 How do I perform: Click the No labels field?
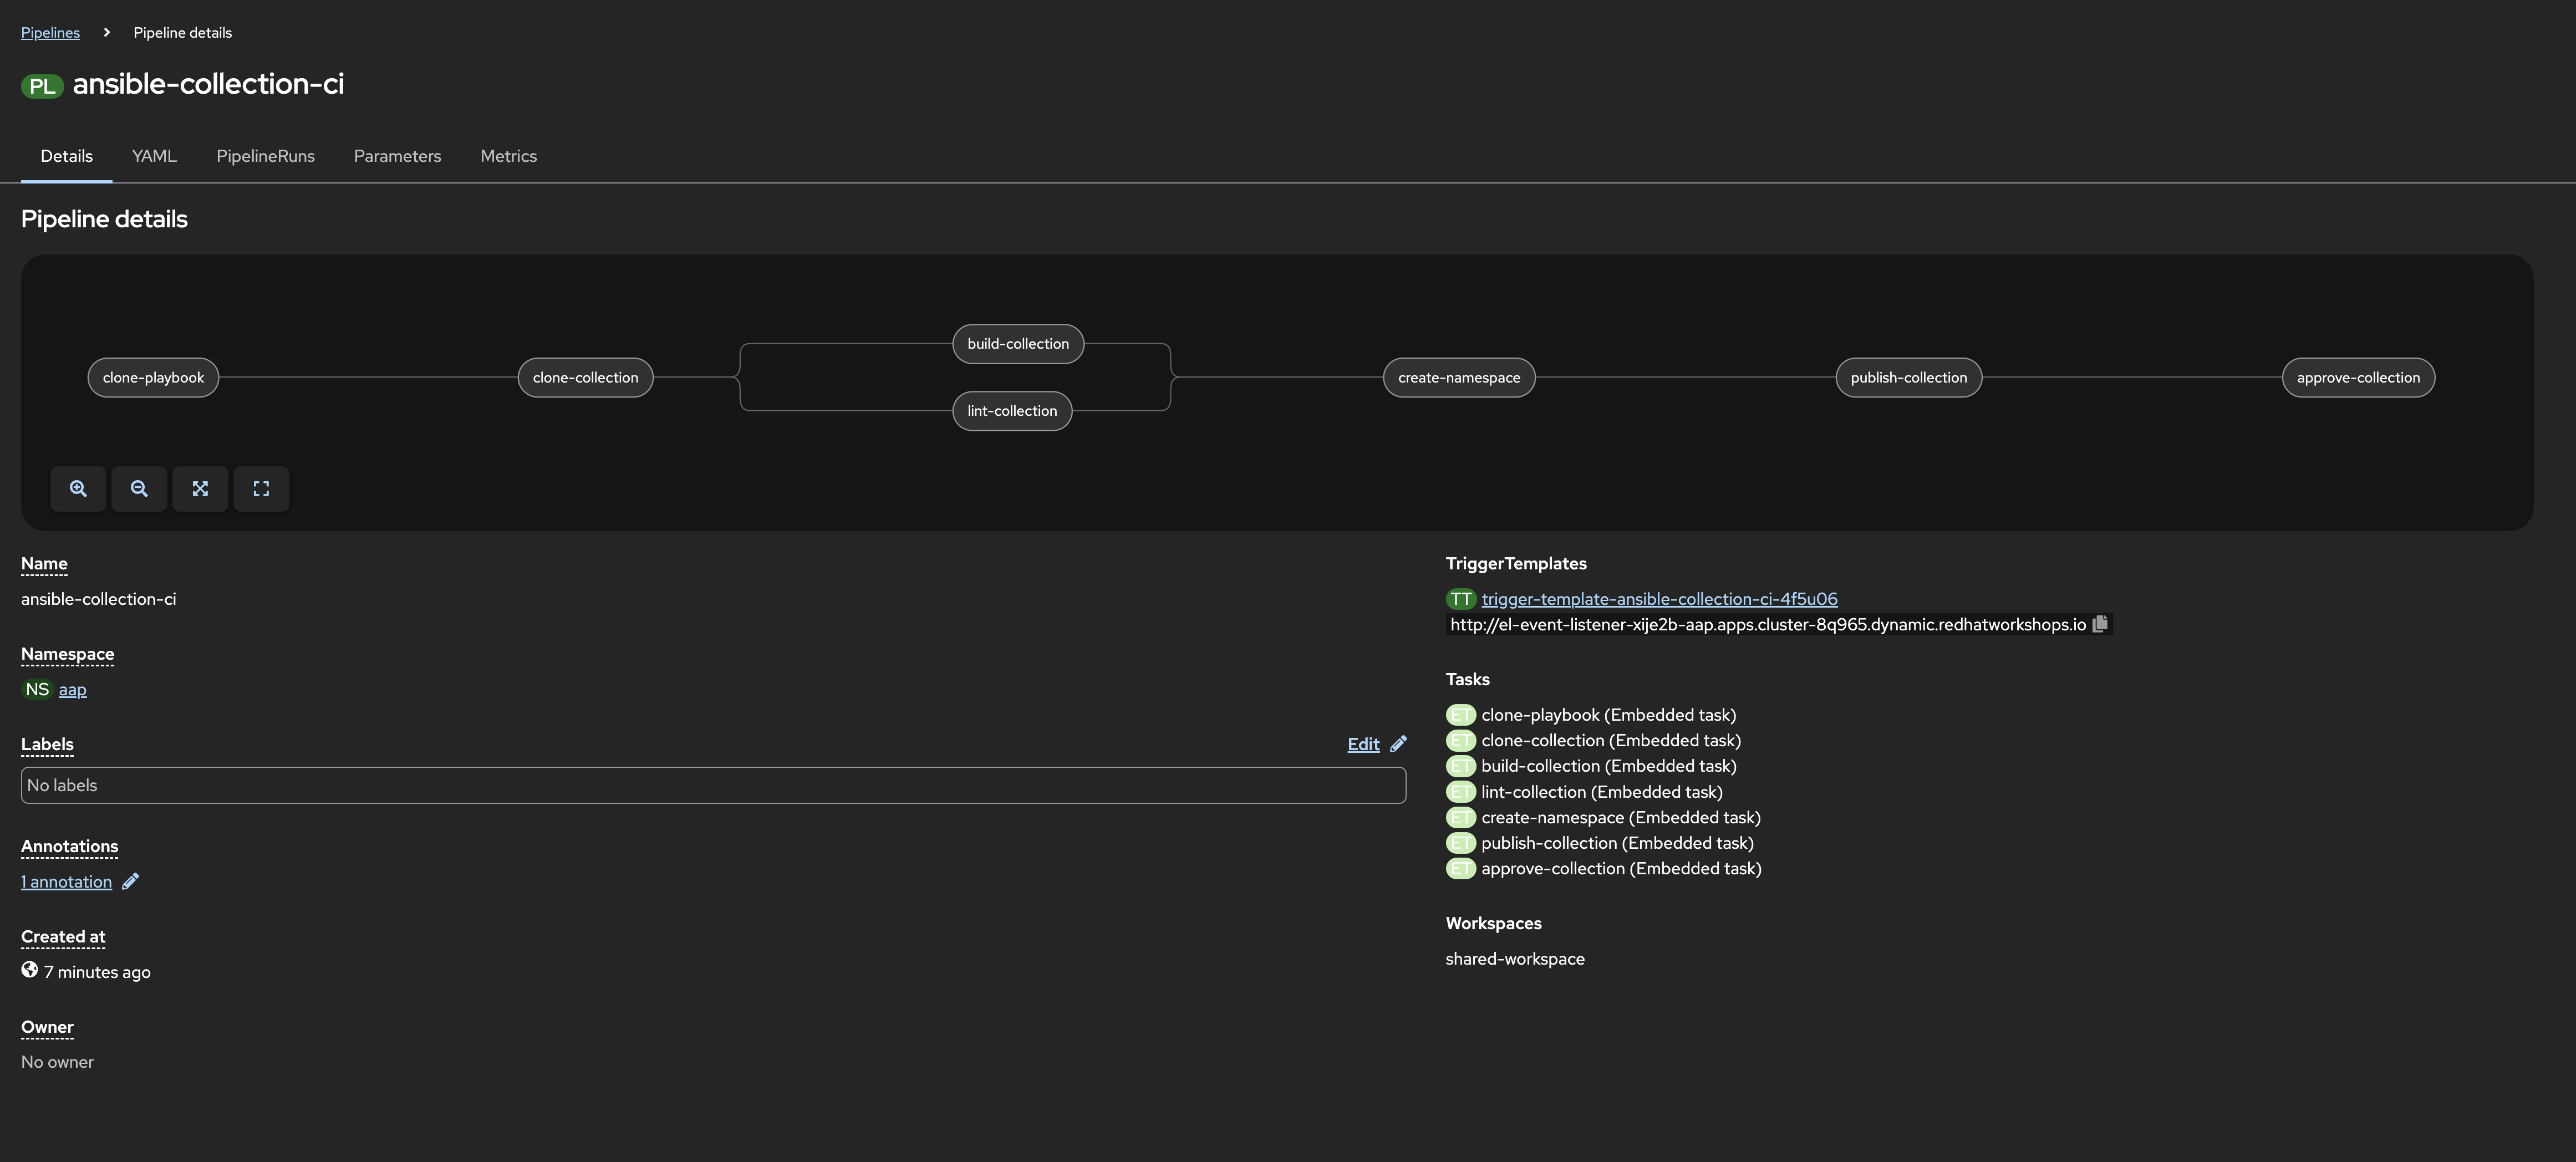(x=712, y=785)
